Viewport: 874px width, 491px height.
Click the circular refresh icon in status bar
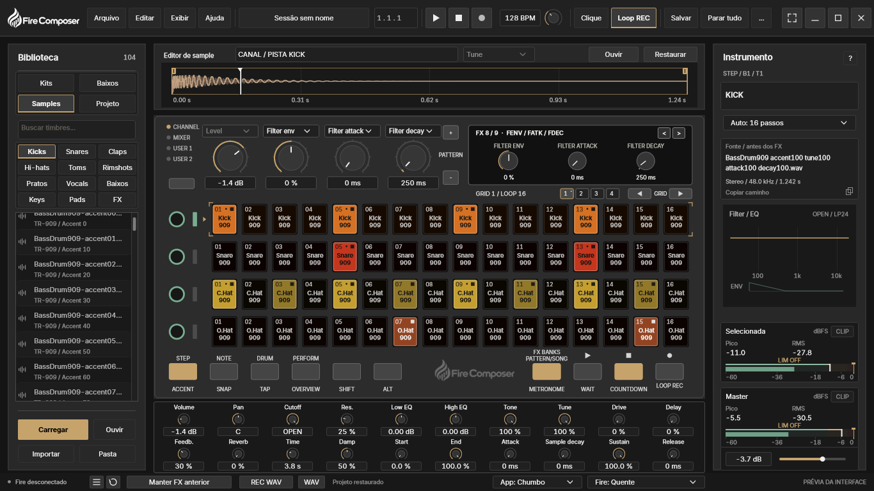point(113,482)
